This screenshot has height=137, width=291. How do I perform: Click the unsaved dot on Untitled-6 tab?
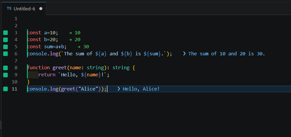tap(41, 9)
